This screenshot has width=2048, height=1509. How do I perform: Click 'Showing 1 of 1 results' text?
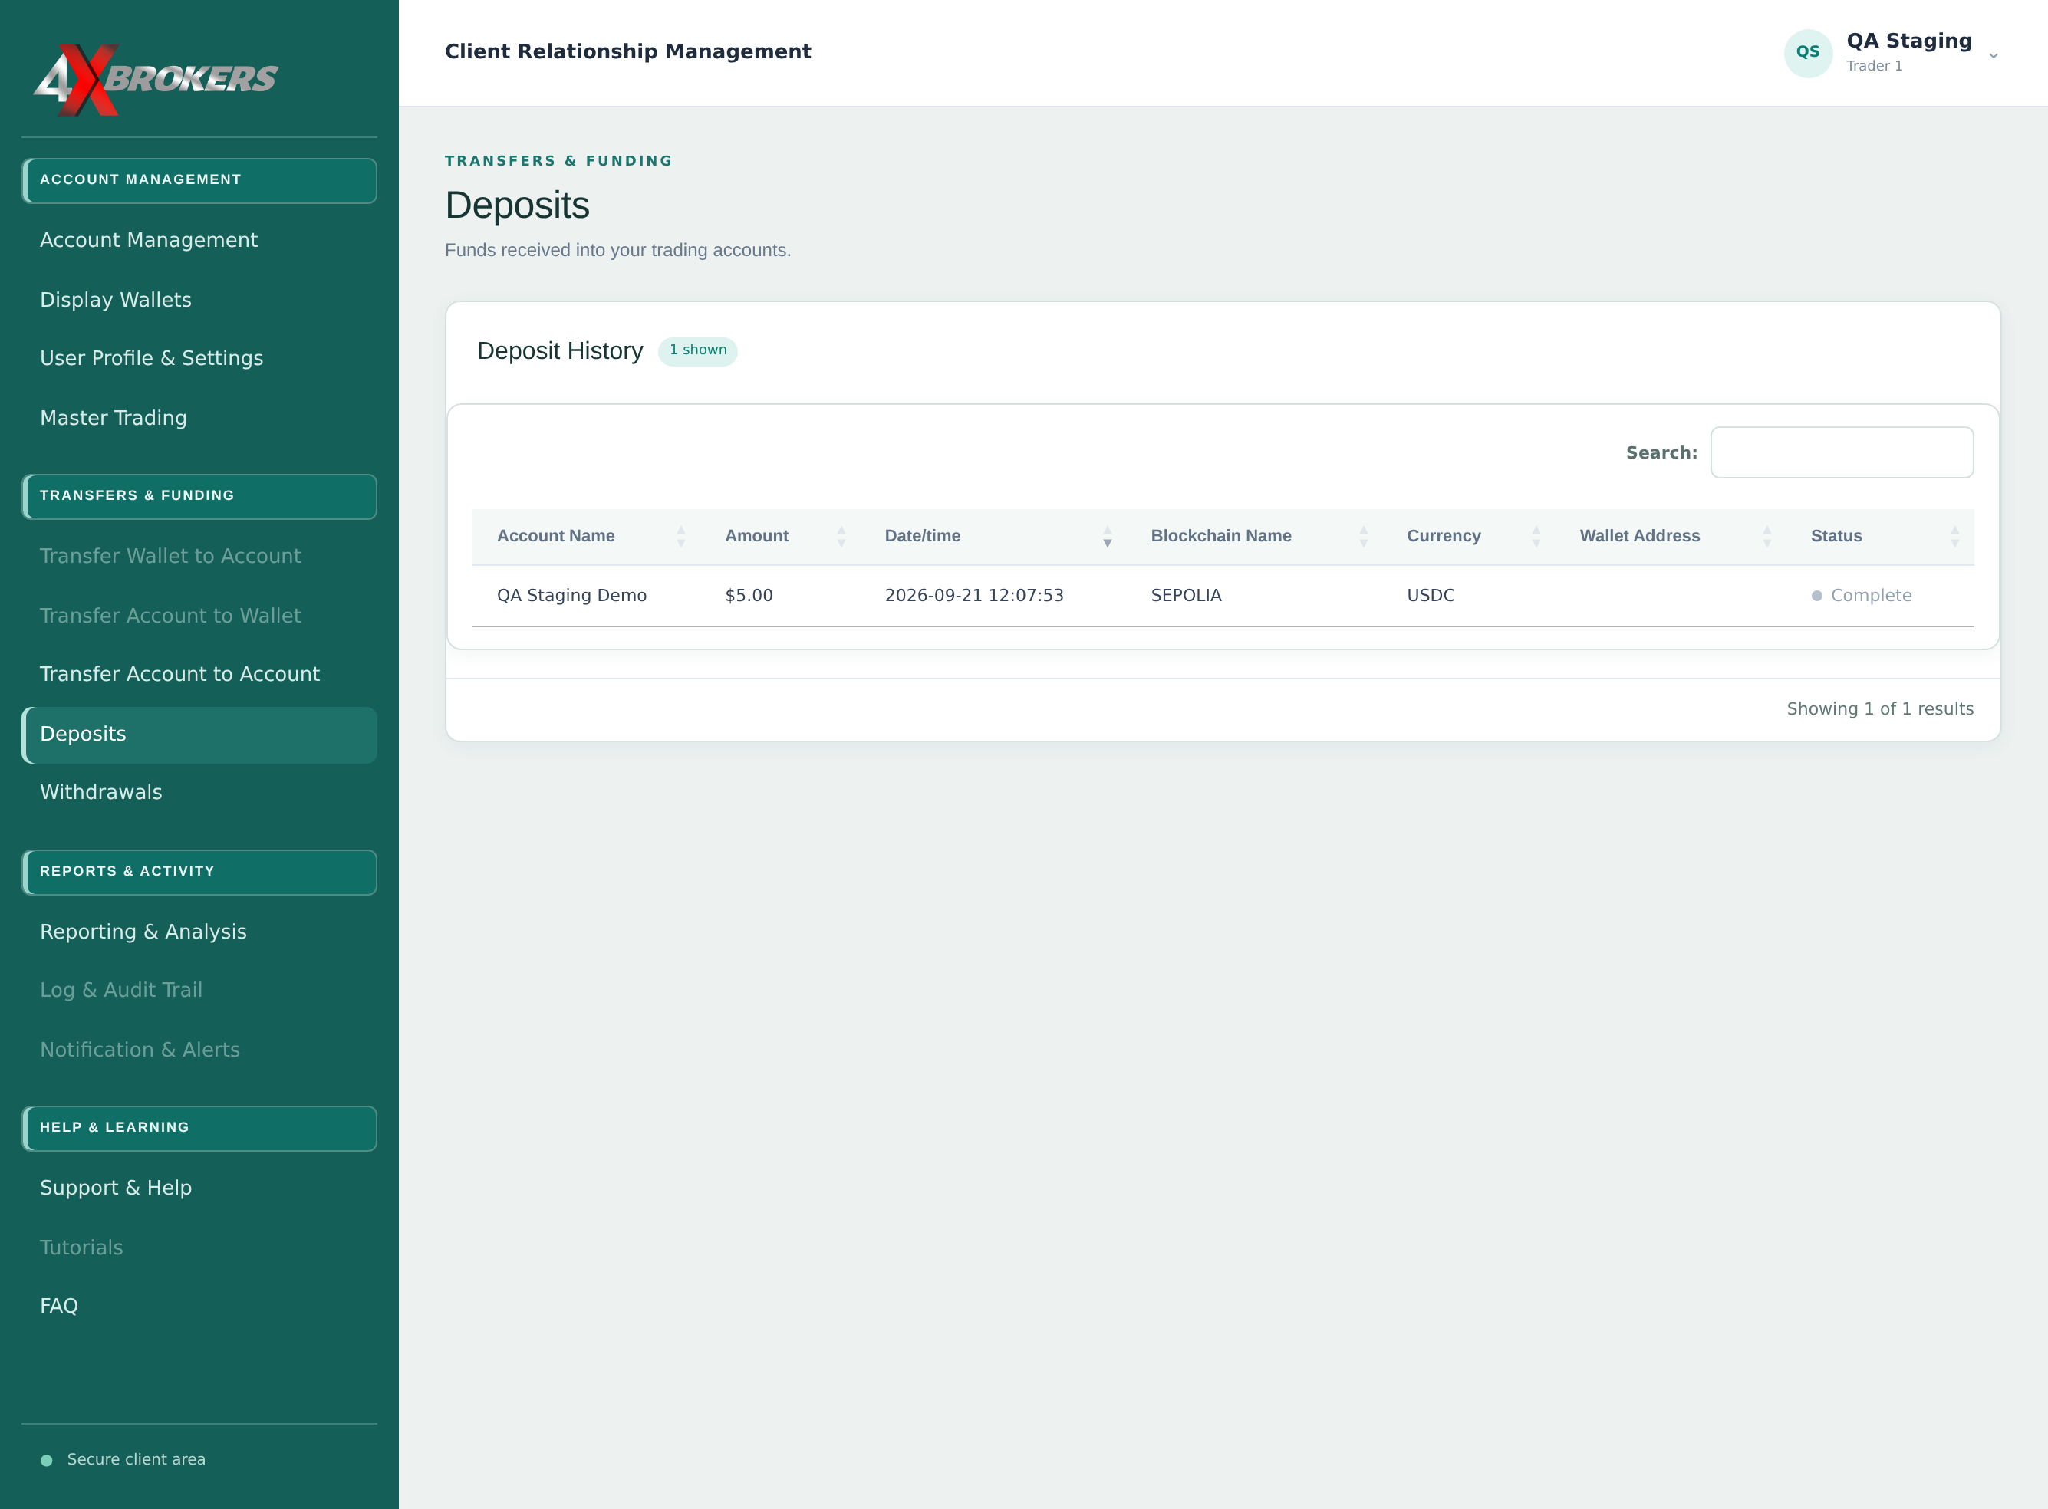click(x=1880, y=708)
